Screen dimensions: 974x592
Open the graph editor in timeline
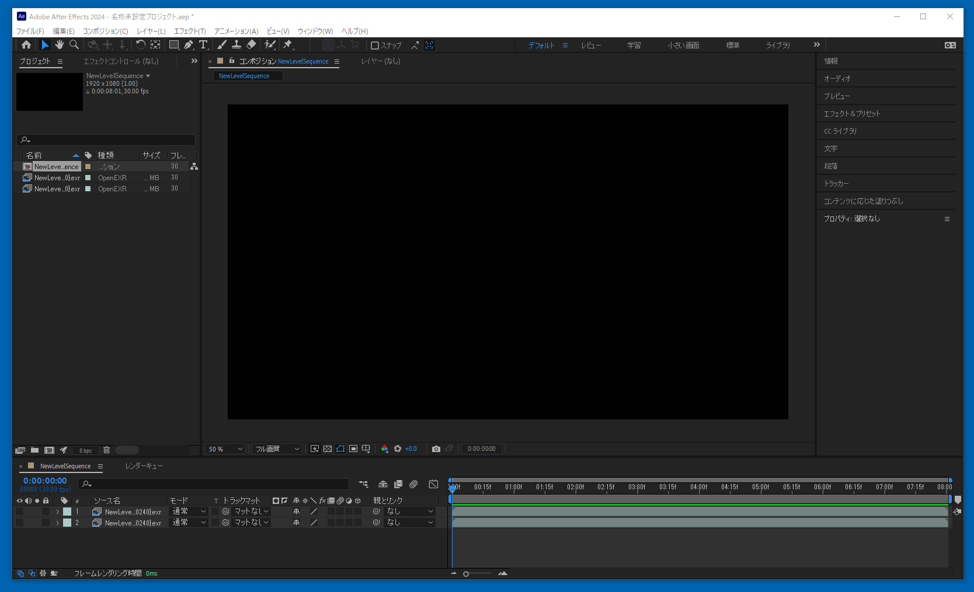pos(433,484)
